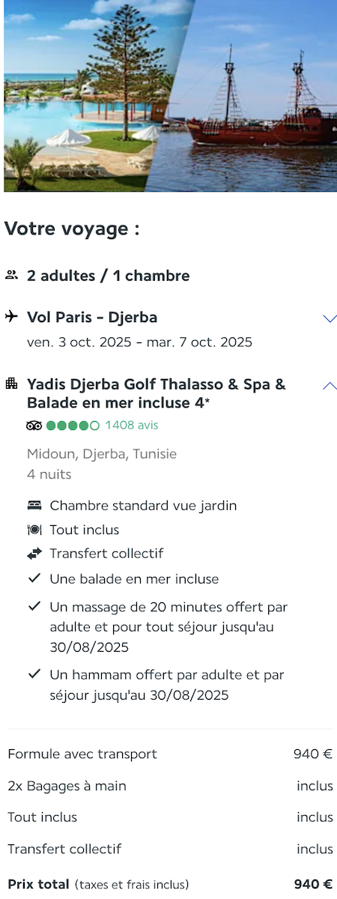Click the bed room-type icon
This screenshot has height=899, width=337.
click(x=34, y=506)
